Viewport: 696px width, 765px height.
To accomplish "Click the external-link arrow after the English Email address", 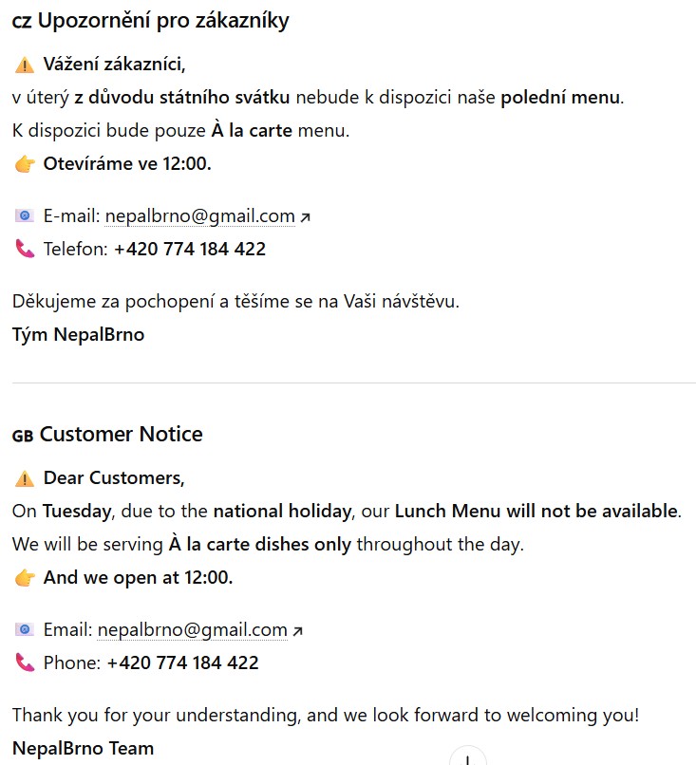I will pos(297,631).
